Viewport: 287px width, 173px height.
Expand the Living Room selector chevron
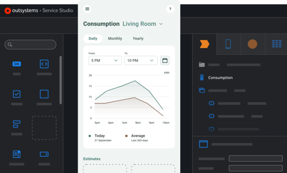click(x=161, y=24)
